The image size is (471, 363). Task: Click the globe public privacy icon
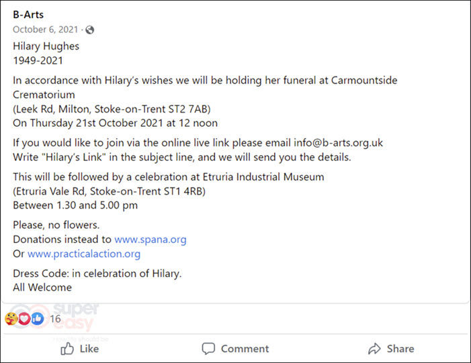89,30
